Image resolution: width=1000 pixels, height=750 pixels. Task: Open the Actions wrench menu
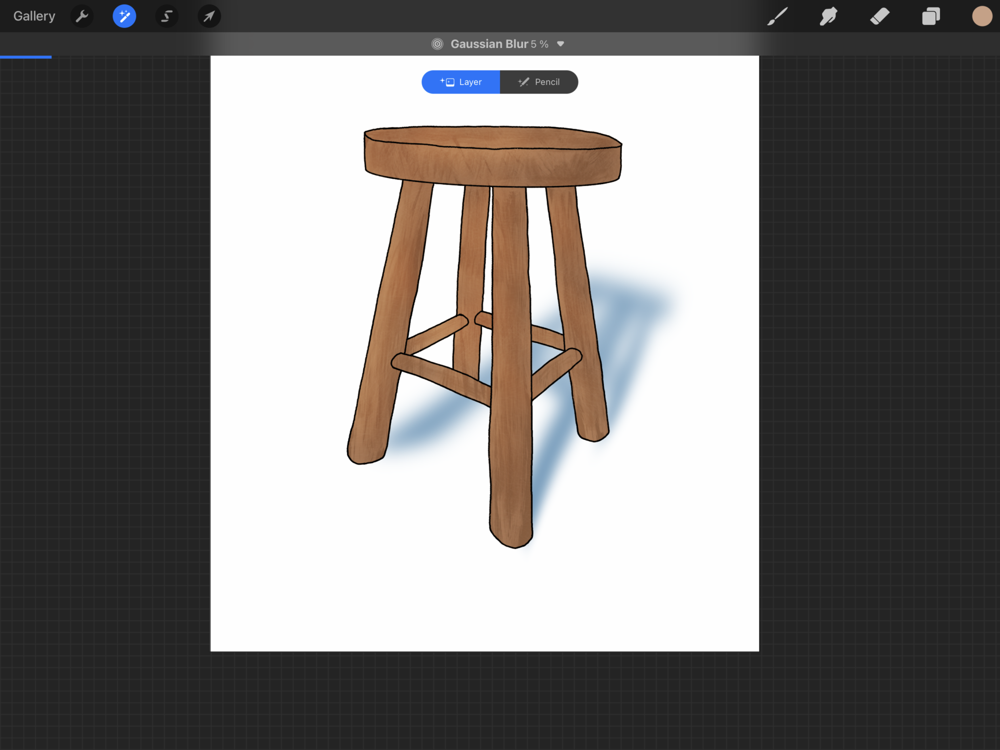82,17
